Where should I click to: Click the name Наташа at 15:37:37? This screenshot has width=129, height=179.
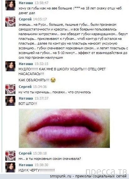[x=26, y=98]
